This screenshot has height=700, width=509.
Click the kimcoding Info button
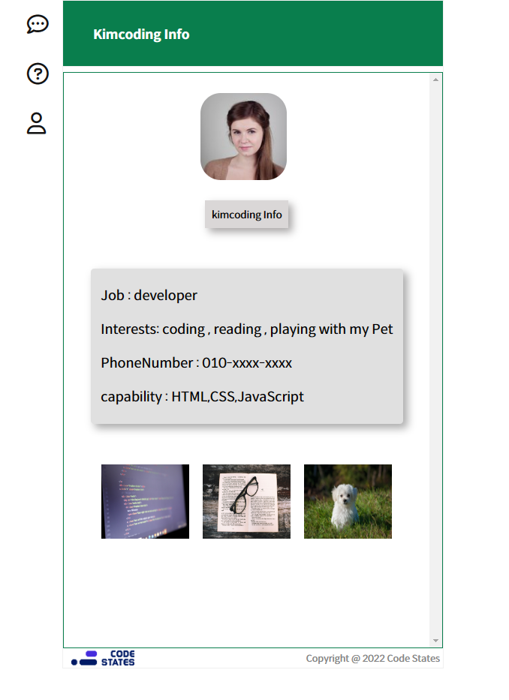tap(247, 215)
